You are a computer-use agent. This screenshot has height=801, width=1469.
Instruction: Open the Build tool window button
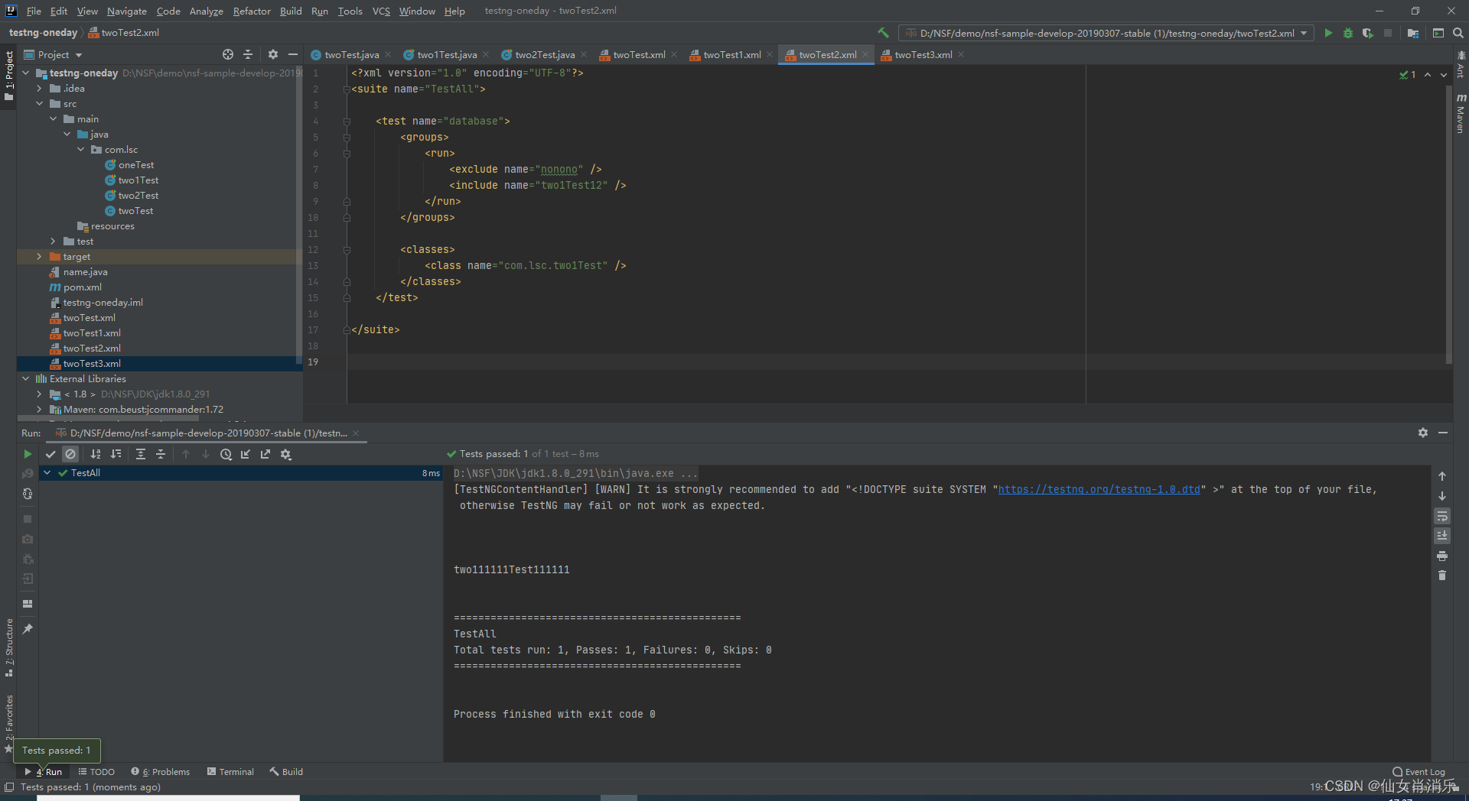coord(286,772)
